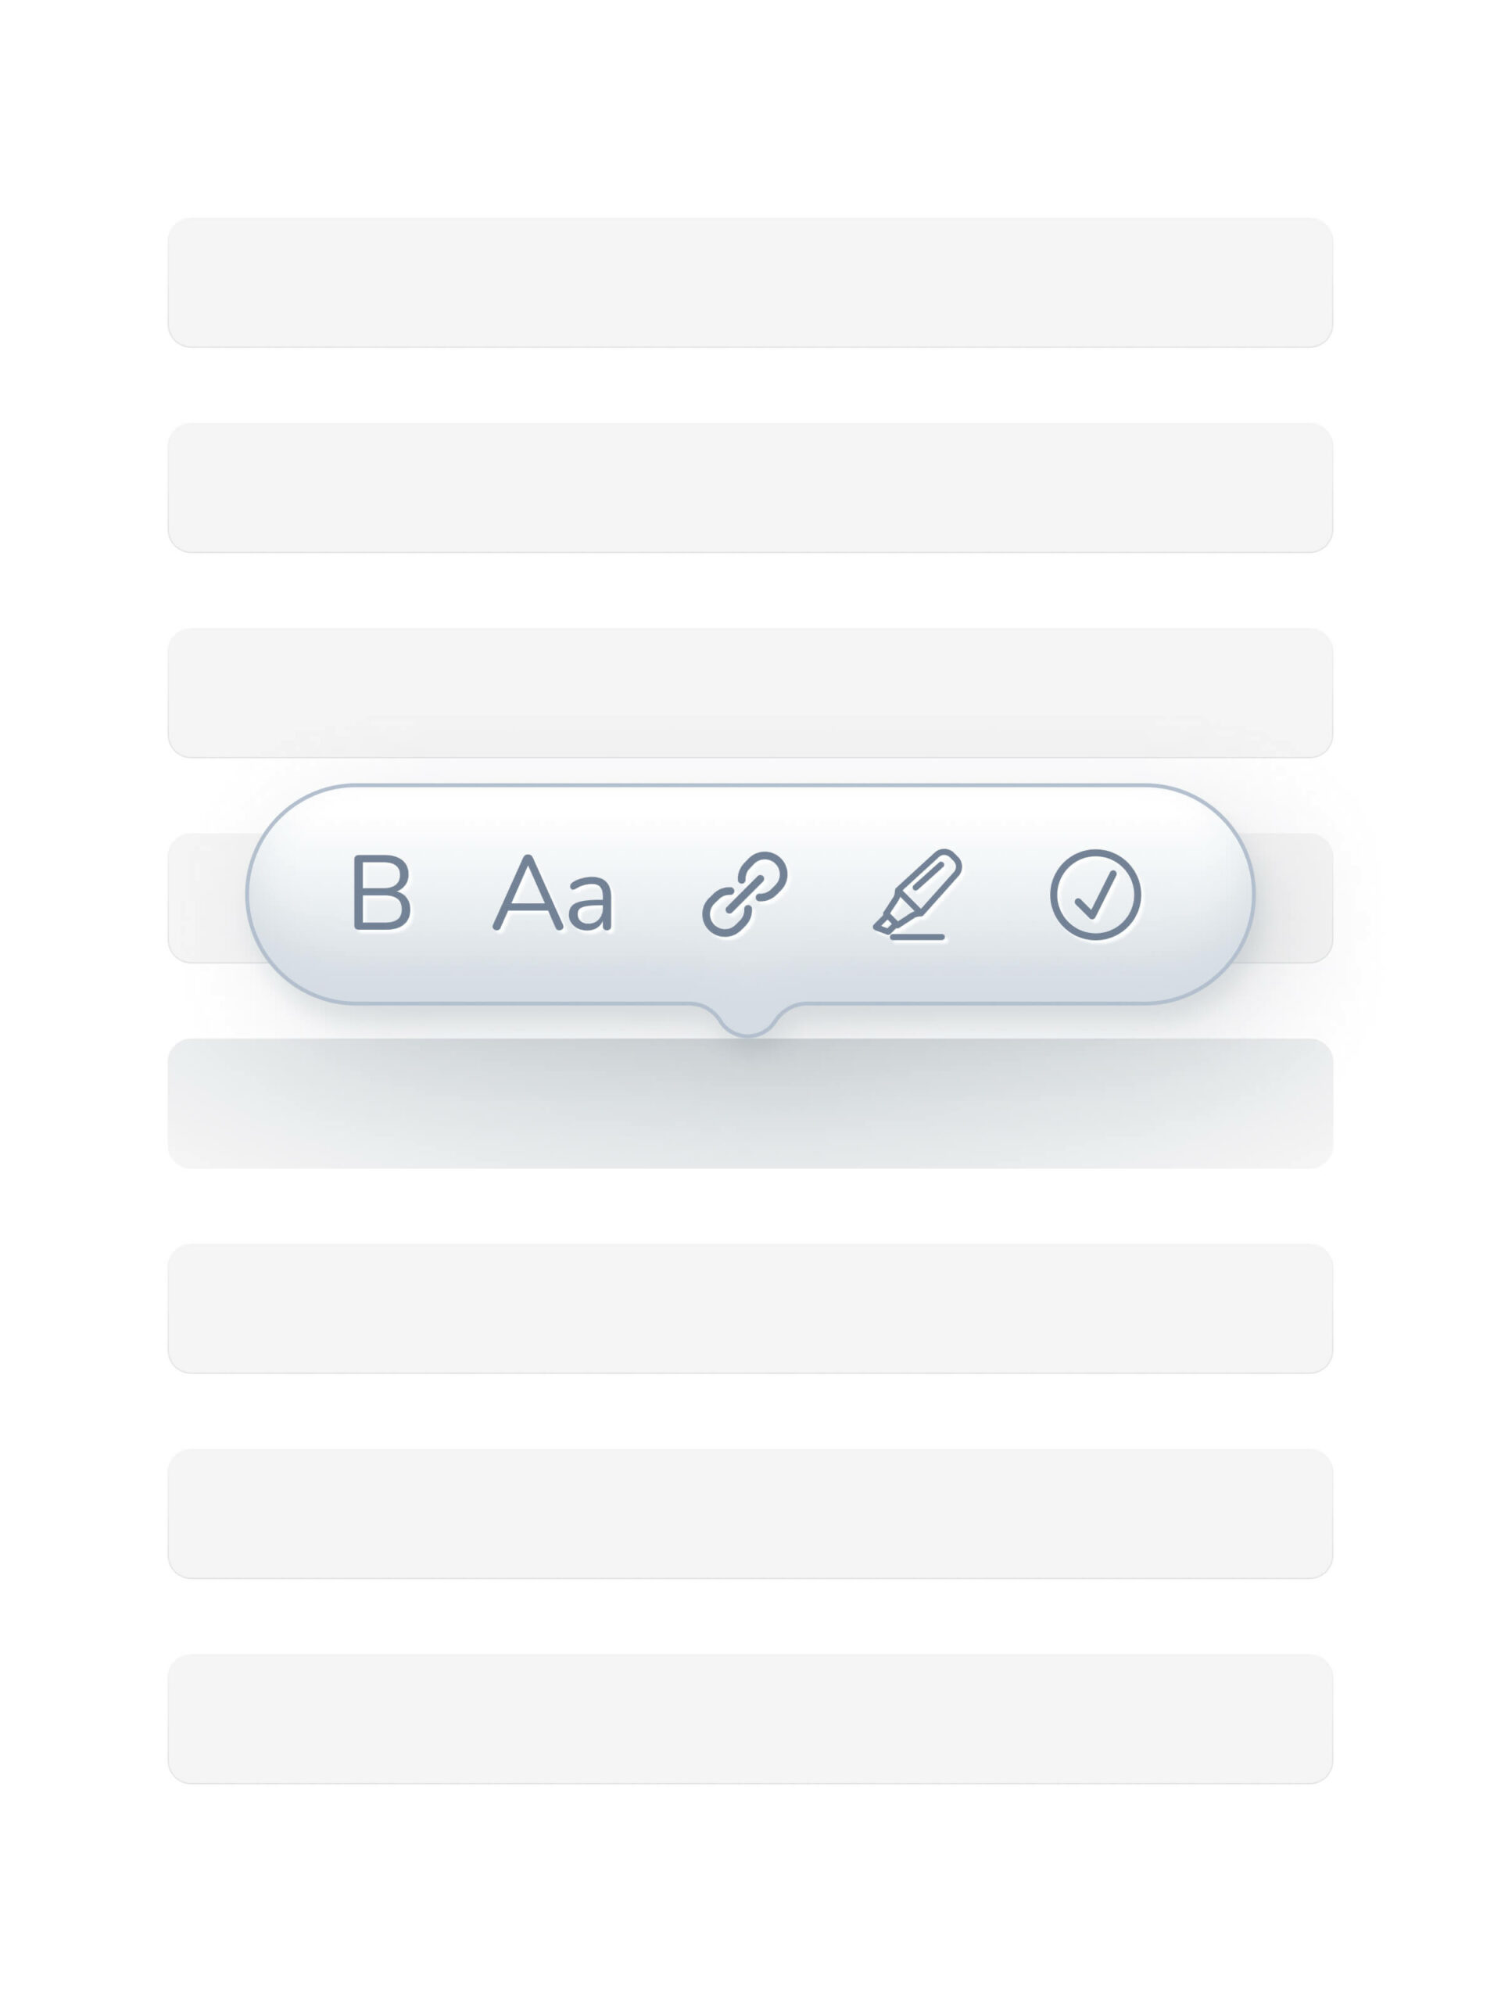Click the sixth placeholder text block
This screenshot has height=2002, width=1501.
coord(750,1308)
